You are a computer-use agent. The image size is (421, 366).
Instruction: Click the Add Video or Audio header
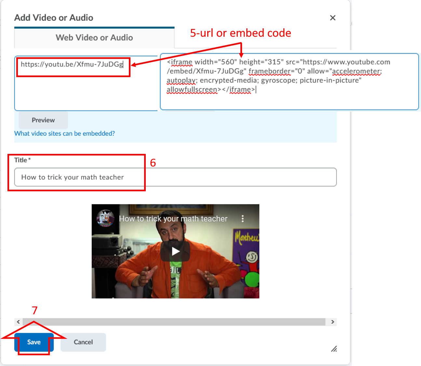[53, 18]
